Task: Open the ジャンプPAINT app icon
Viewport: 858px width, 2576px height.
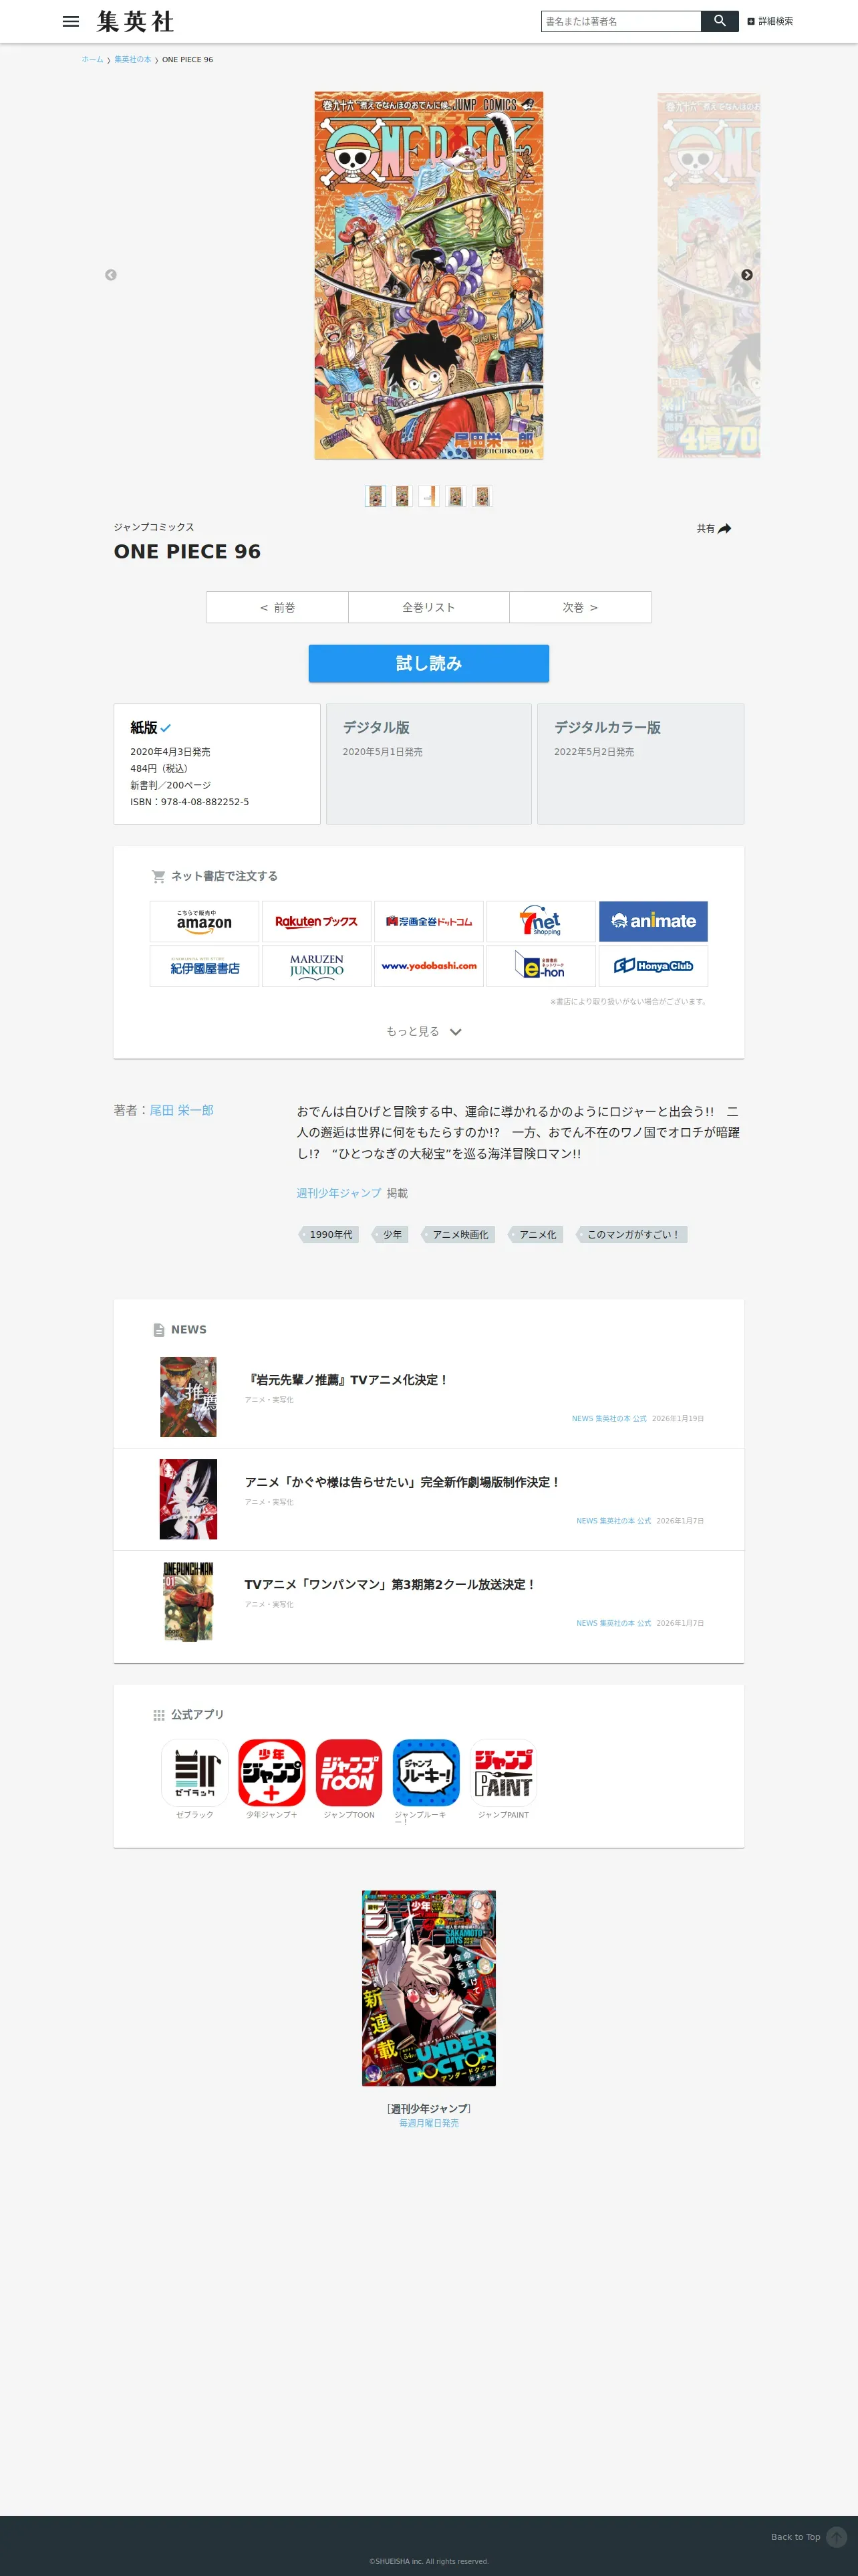Action: tap(503, 1773)
